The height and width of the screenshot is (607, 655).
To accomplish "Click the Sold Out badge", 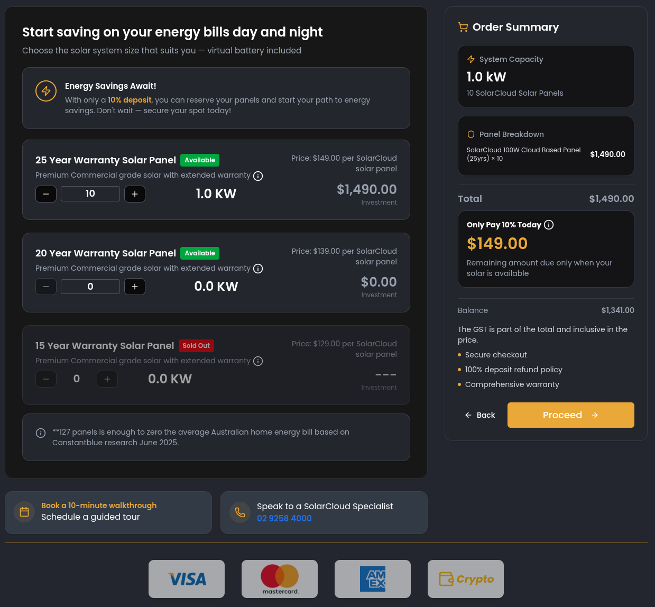I will pos(196,346).
